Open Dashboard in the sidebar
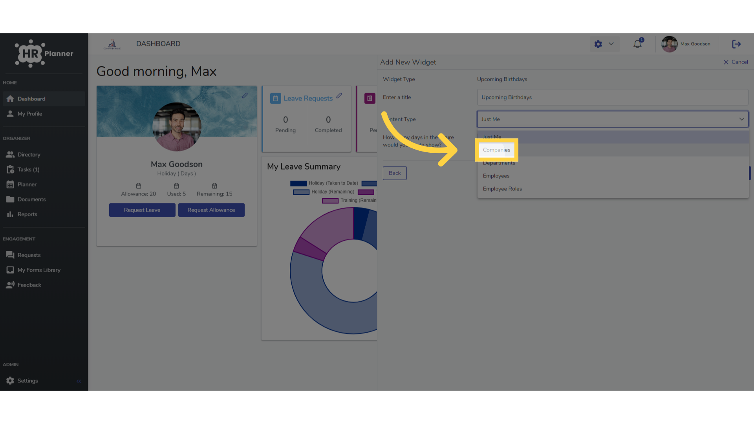This screenshot has width=754, height=424. click(x=44, y=99)
